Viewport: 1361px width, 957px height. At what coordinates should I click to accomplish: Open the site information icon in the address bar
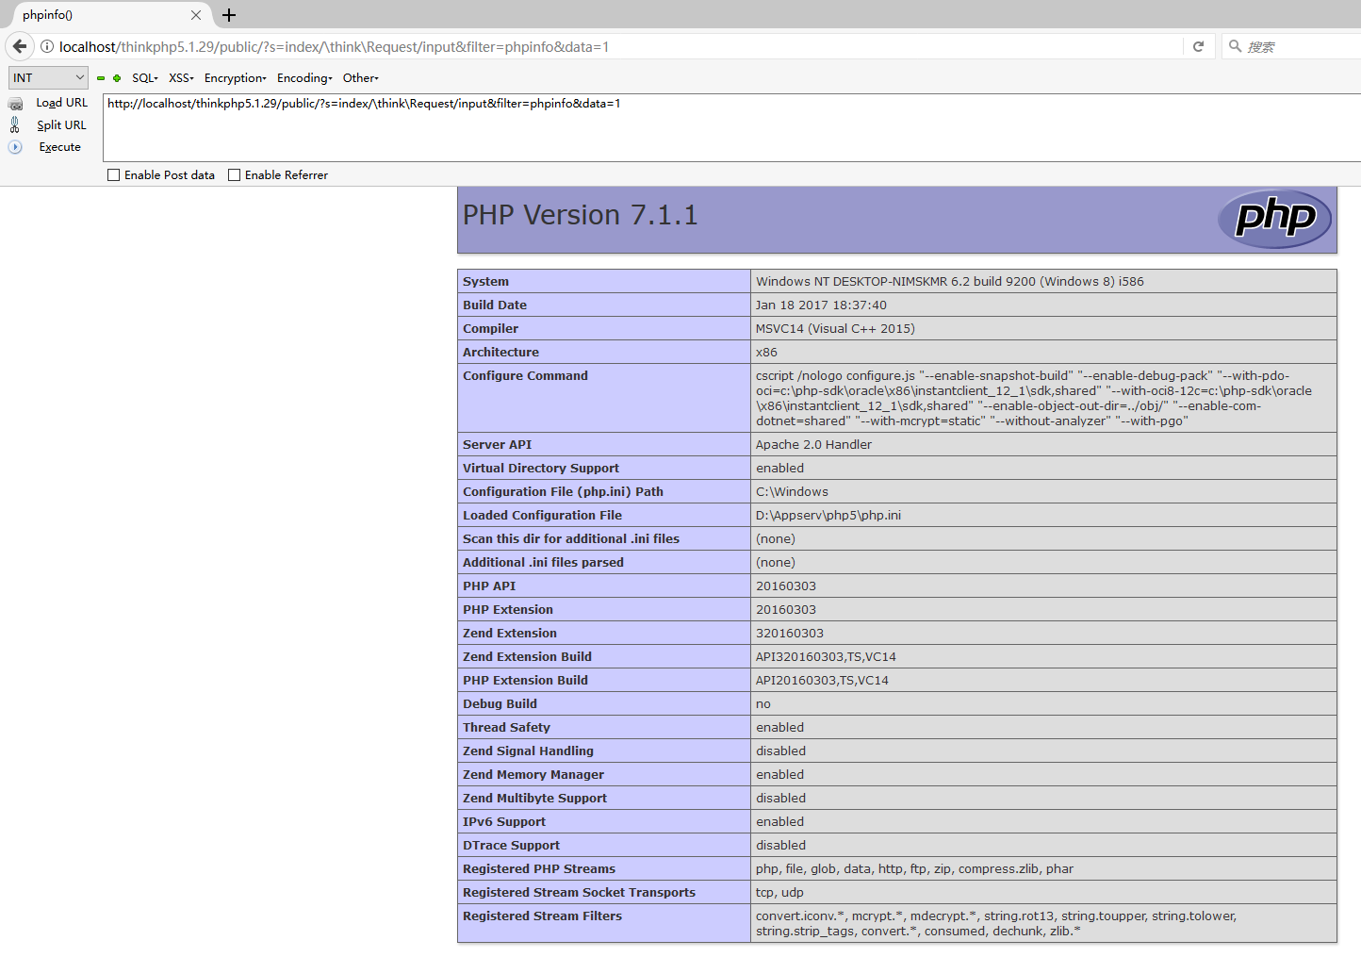click(47, 46)
